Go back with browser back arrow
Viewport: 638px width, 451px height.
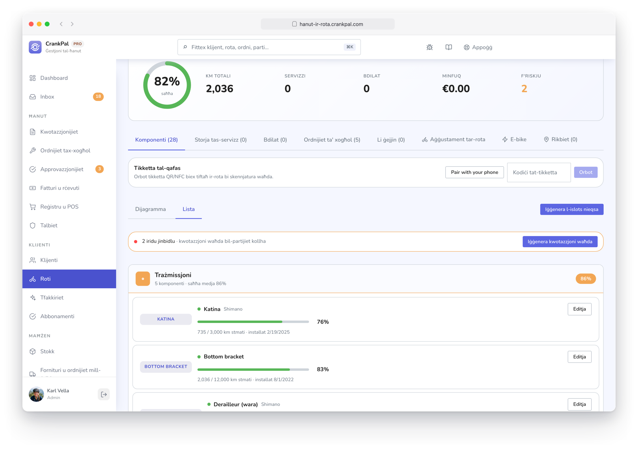click(61, 24)
